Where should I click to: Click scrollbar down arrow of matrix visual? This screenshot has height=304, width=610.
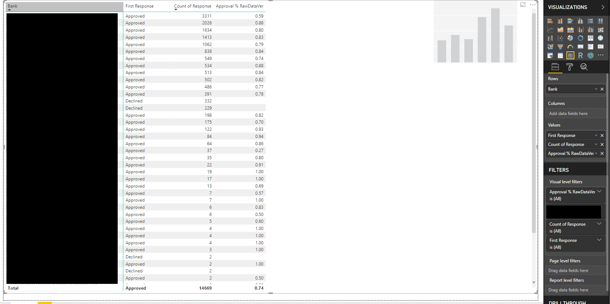tap(534, 282)
